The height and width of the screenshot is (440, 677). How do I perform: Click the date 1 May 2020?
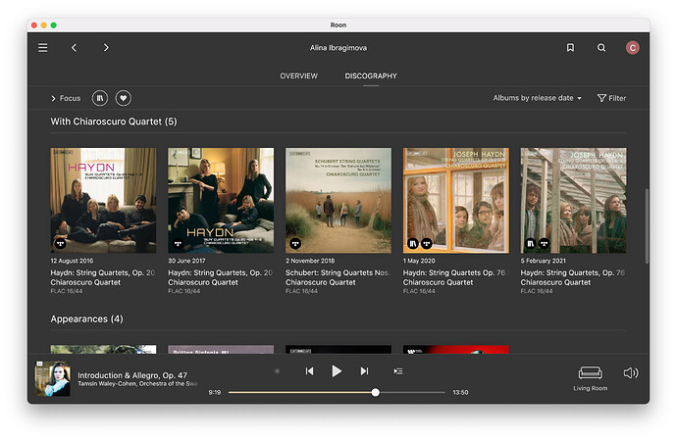point(419,261)
